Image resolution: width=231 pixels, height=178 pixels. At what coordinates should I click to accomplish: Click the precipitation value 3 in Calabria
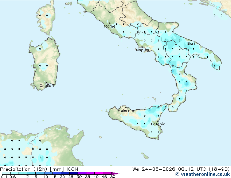coord(187,82)
